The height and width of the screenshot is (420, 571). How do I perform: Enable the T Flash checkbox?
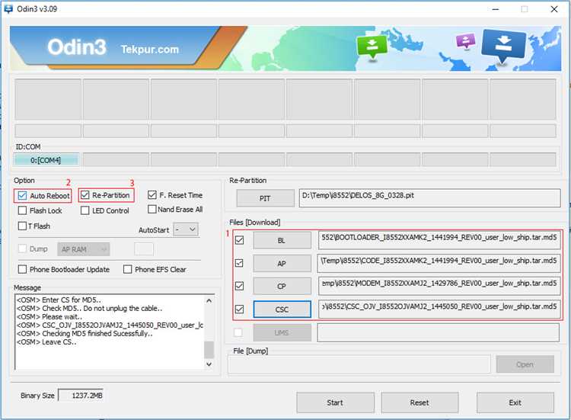click(22, 226)
